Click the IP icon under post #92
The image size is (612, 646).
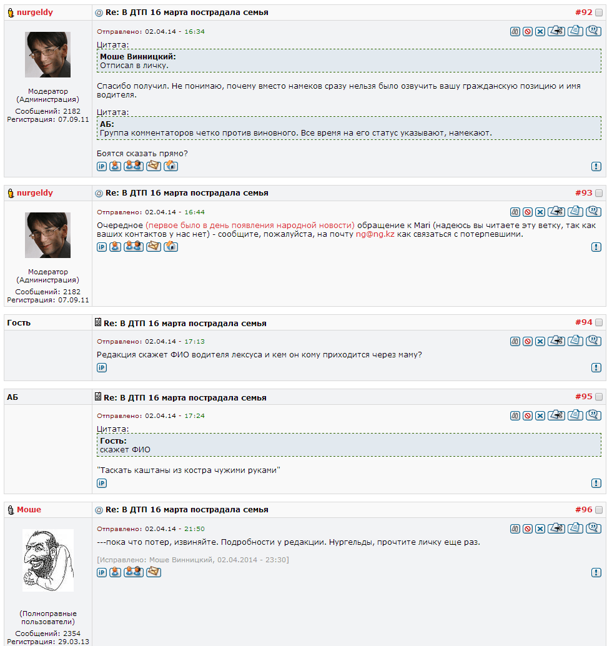coord(102,166)
